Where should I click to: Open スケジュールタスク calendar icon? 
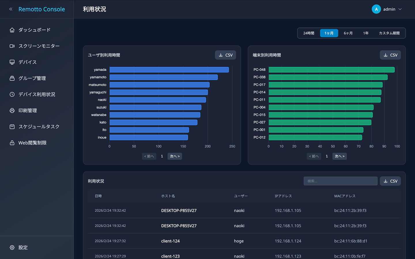tap(12, 127)
